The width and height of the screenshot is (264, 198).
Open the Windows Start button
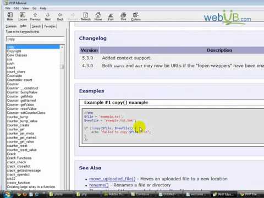click(7, 194)
